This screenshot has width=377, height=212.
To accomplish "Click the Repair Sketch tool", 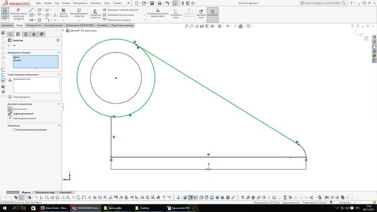I will pyautogui.click(x=176, y=14).
